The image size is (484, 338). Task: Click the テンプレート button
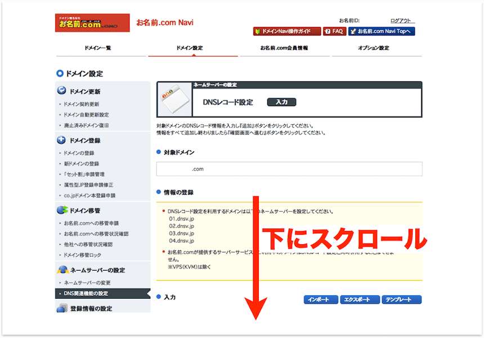[402, 299]
